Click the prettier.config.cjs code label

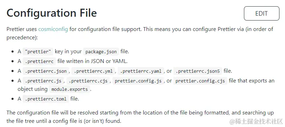tap(200, 81)
